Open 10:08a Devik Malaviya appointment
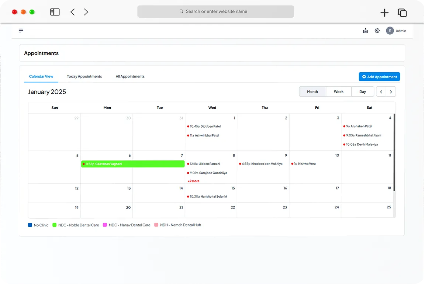Viewport: 425px width, 284px height. (360, 145)
